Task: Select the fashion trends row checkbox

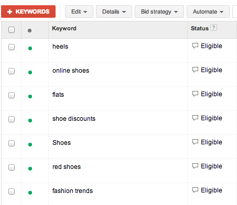Action: tap(12, 191)
